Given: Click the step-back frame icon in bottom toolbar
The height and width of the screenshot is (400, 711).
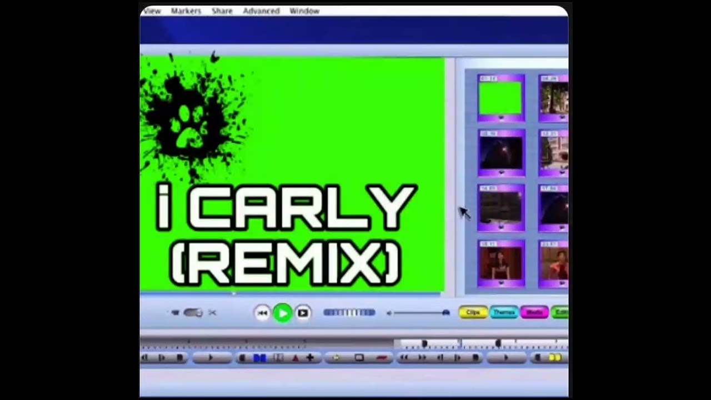Looking at the screenshot, I should point(440,358).
